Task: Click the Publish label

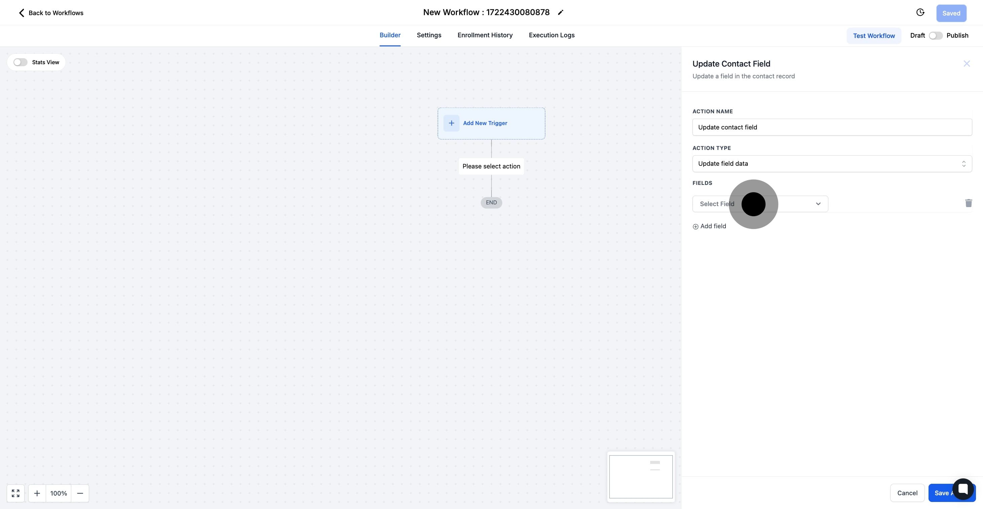Action: [x=957, y=36]
